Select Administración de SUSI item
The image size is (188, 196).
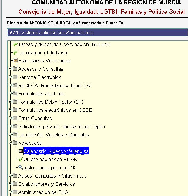coord(44,192)
